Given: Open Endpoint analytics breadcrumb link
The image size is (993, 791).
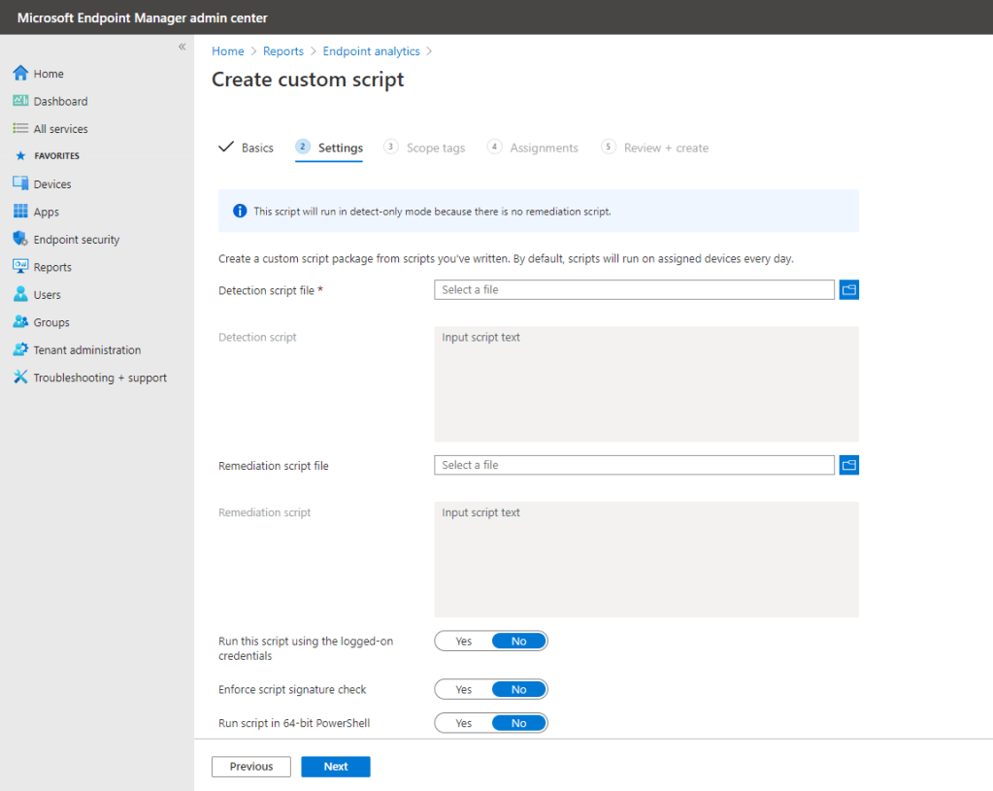Looking at the screenshot, I should (371, 51).
